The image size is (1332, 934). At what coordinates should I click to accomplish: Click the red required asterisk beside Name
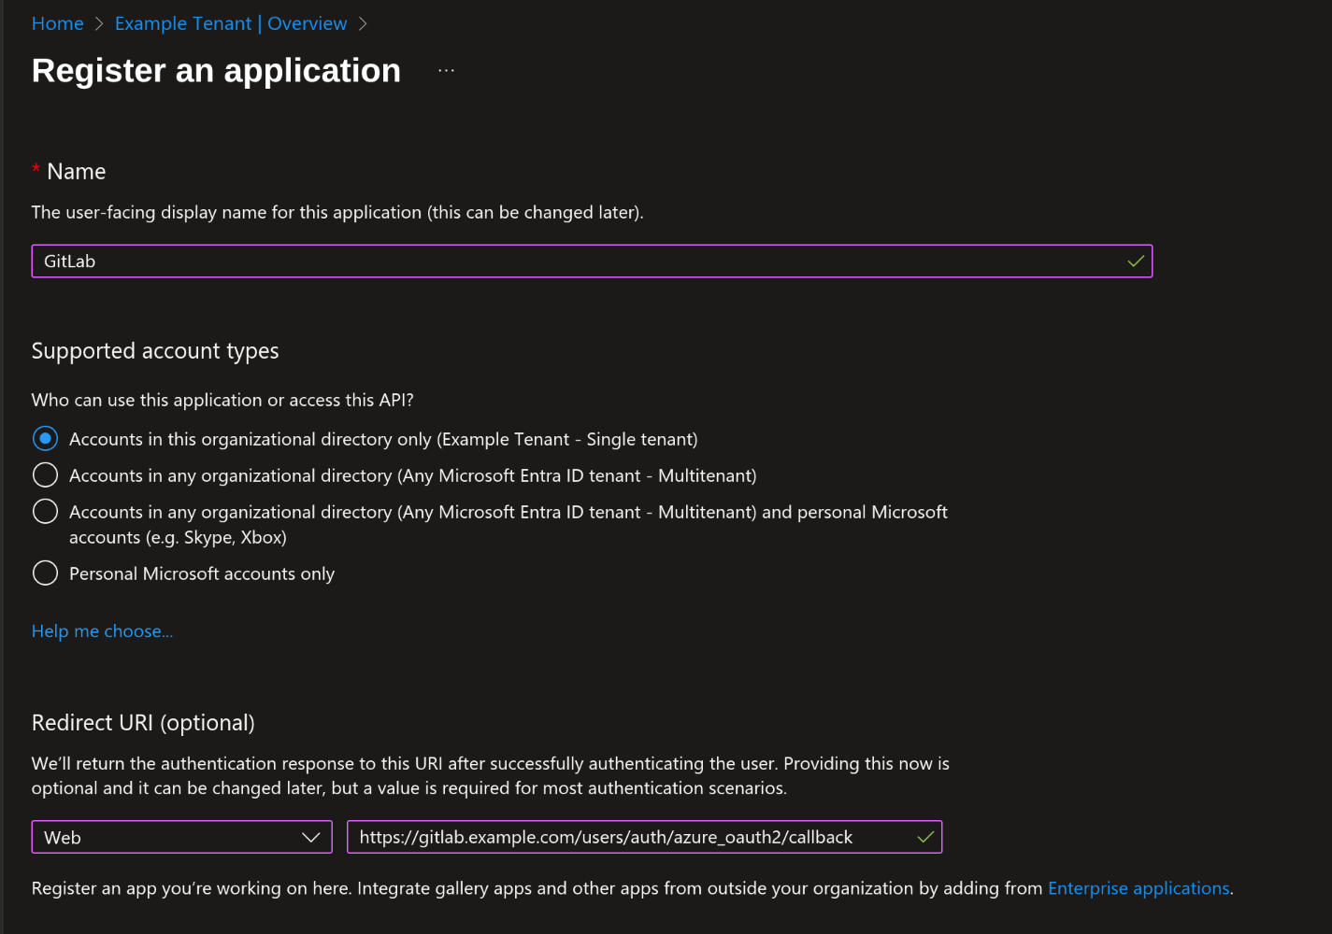pos(36,169)
